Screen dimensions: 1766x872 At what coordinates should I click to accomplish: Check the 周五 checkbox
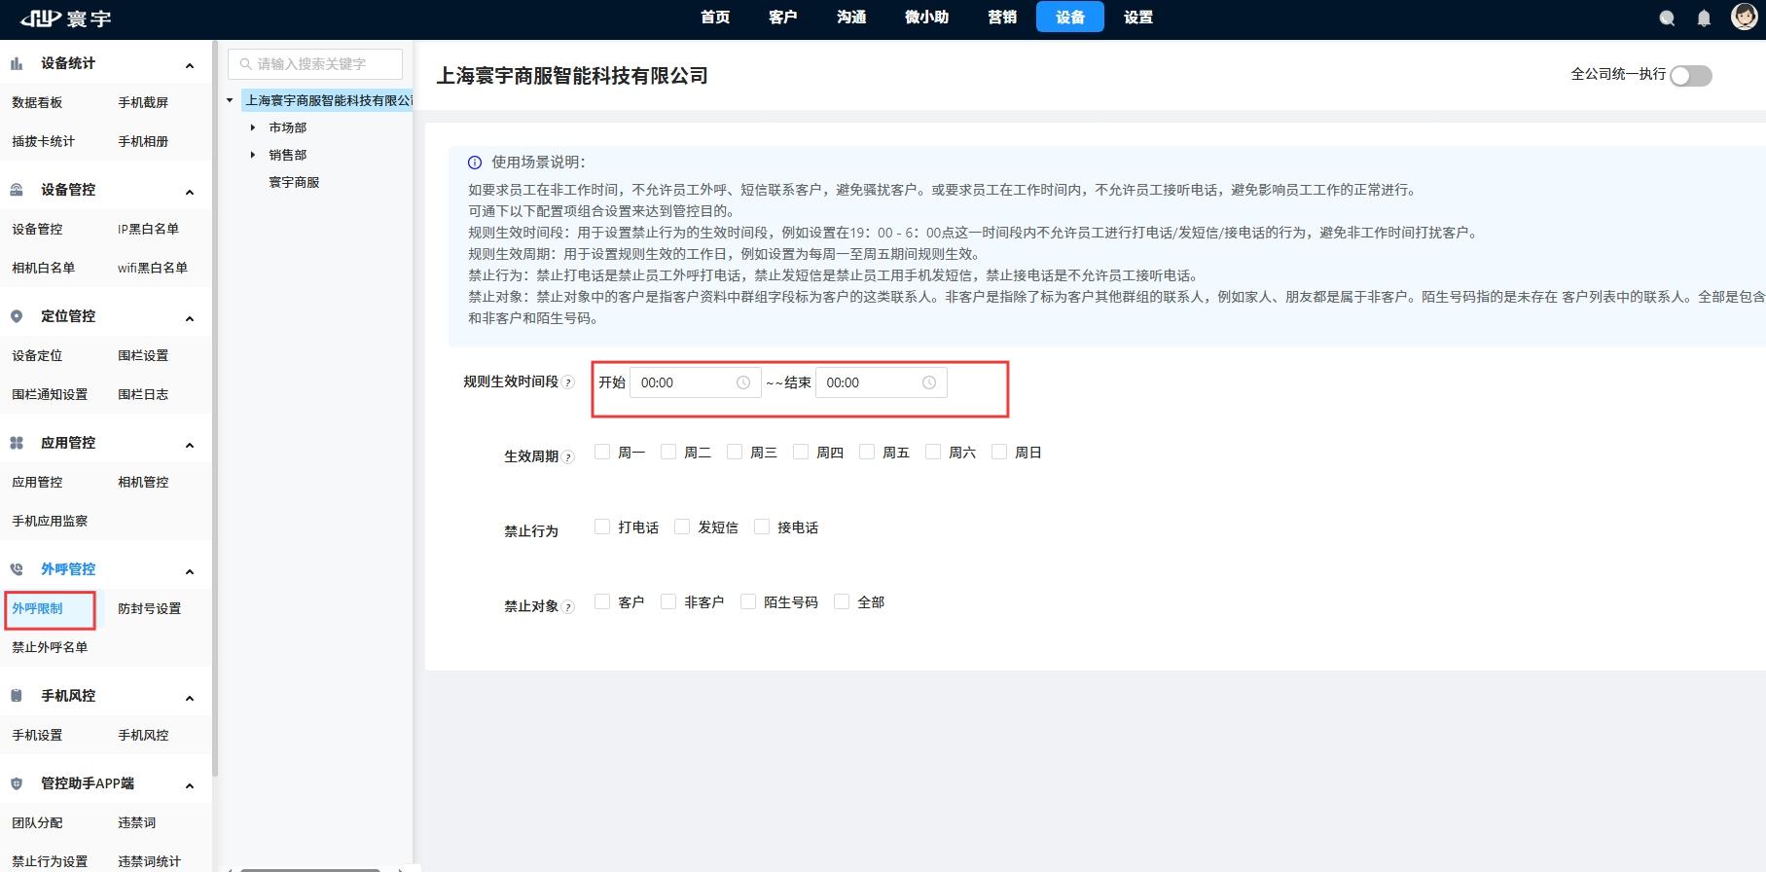pyautogui.click(x=867, y=452)
